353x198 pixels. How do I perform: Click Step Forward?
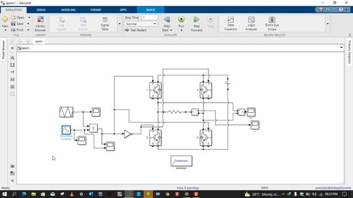click(x=196, y=24)
